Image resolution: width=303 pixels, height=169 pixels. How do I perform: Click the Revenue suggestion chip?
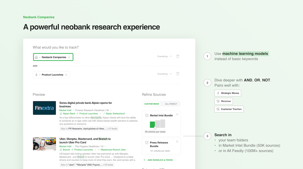[x=223, y=101]
